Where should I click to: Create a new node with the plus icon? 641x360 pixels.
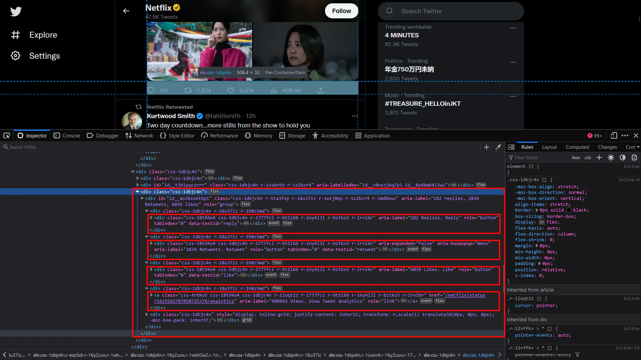[486, 147]
